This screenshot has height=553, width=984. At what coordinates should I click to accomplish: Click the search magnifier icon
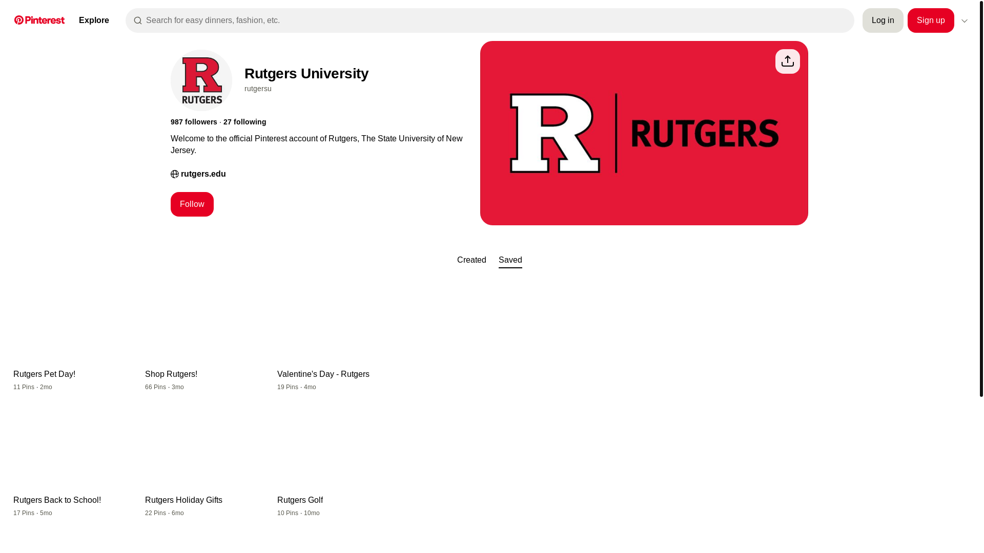click(x=137, y=21)
